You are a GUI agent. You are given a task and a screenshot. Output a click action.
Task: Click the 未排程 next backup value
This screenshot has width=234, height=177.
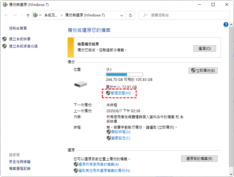point(112,105)
